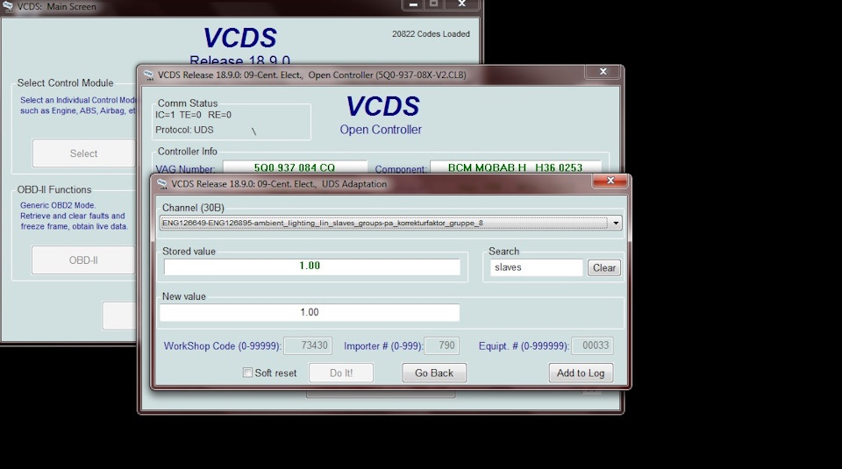The height and width of the screenshot is (469, 842).
Task: Click the Importer number field 790
Action: (x=441, y=345)
